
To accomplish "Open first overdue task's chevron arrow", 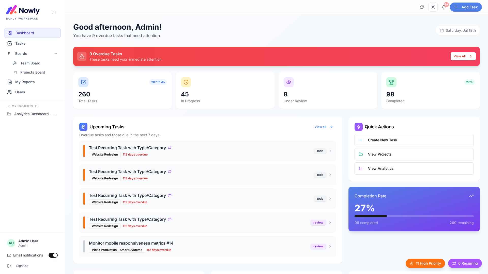I will (x=330, y=151).
